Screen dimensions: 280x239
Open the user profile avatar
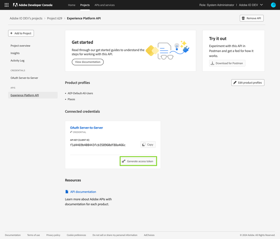coord(273,5)
